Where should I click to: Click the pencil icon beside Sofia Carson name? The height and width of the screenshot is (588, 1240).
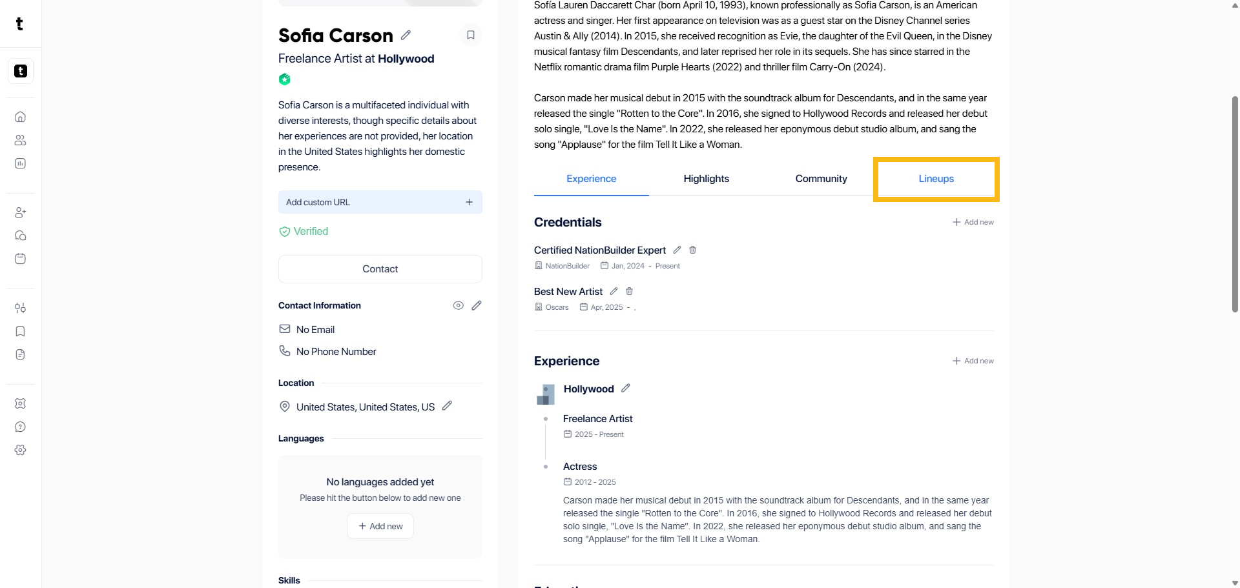[x=406, y=35]
